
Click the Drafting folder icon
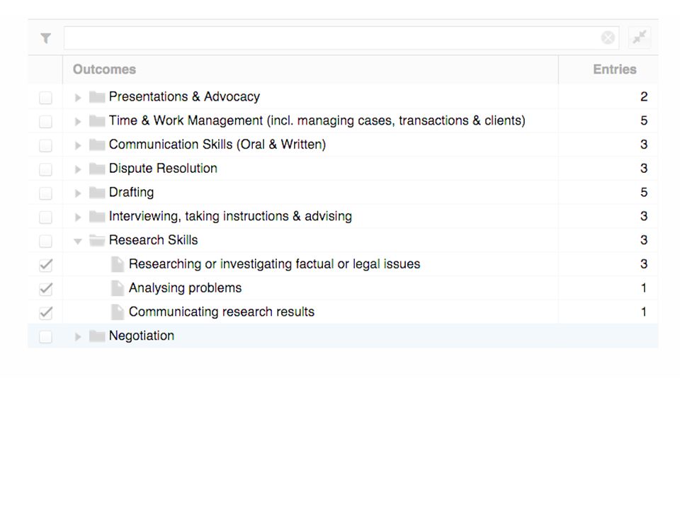coord(97,192)
